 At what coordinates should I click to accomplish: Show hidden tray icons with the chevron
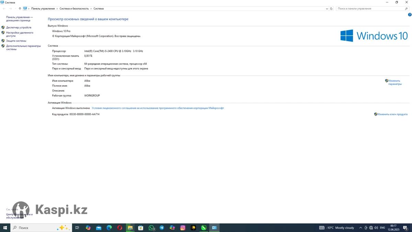(360, 228)
